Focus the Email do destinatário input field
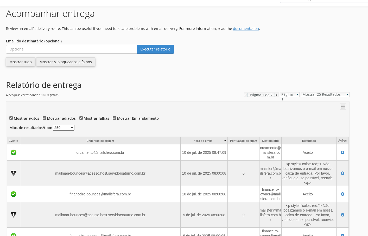 [72, 49]
